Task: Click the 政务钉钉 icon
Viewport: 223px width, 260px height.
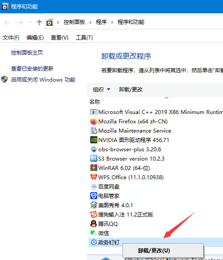Action: (x=93, y=242)
